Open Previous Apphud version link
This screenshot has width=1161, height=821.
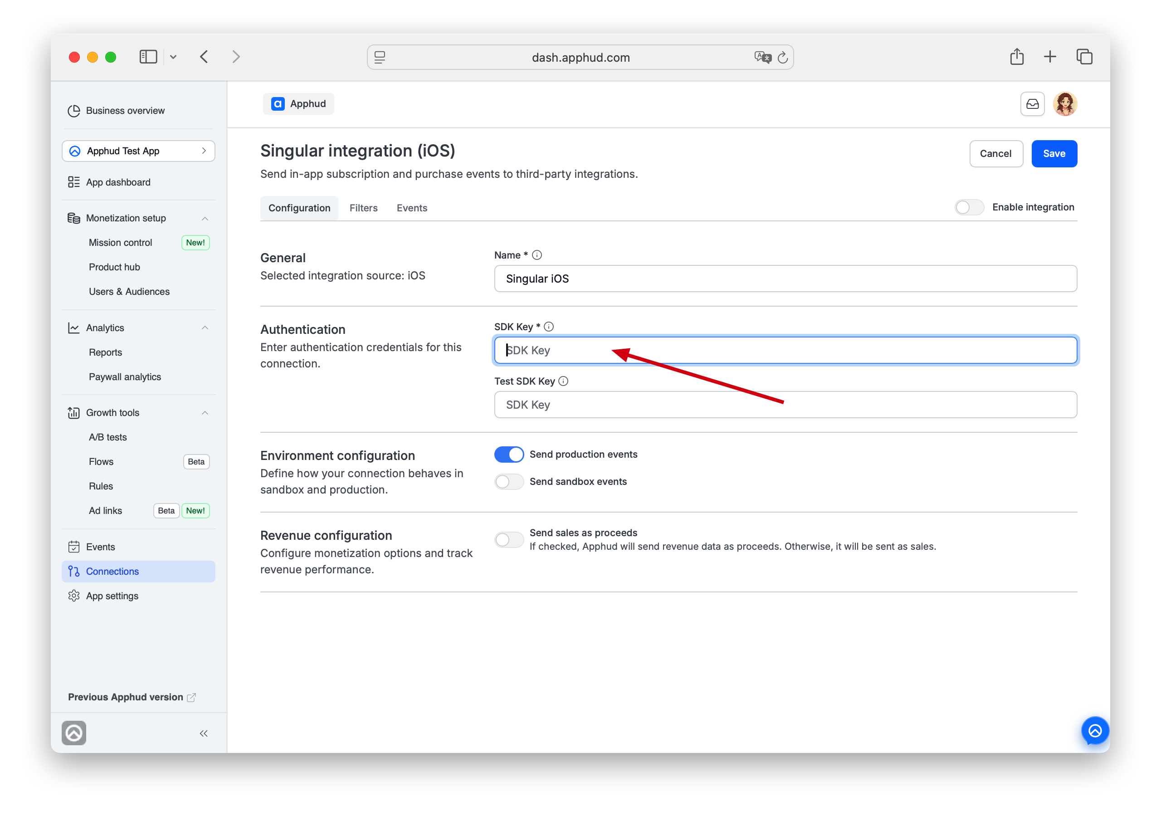coord(132,697)
